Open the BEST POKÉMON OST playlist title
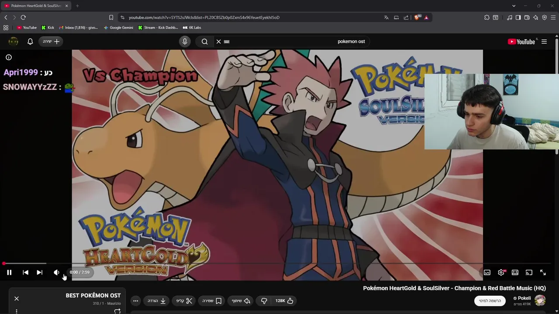Image resolution: width=559 pixels, height=314 pixels. pos(93,296)
